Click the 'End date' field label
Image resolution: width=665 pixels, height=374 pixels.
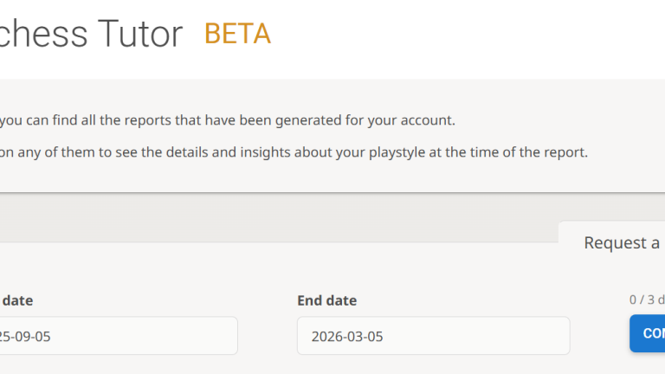pos(326,300)
